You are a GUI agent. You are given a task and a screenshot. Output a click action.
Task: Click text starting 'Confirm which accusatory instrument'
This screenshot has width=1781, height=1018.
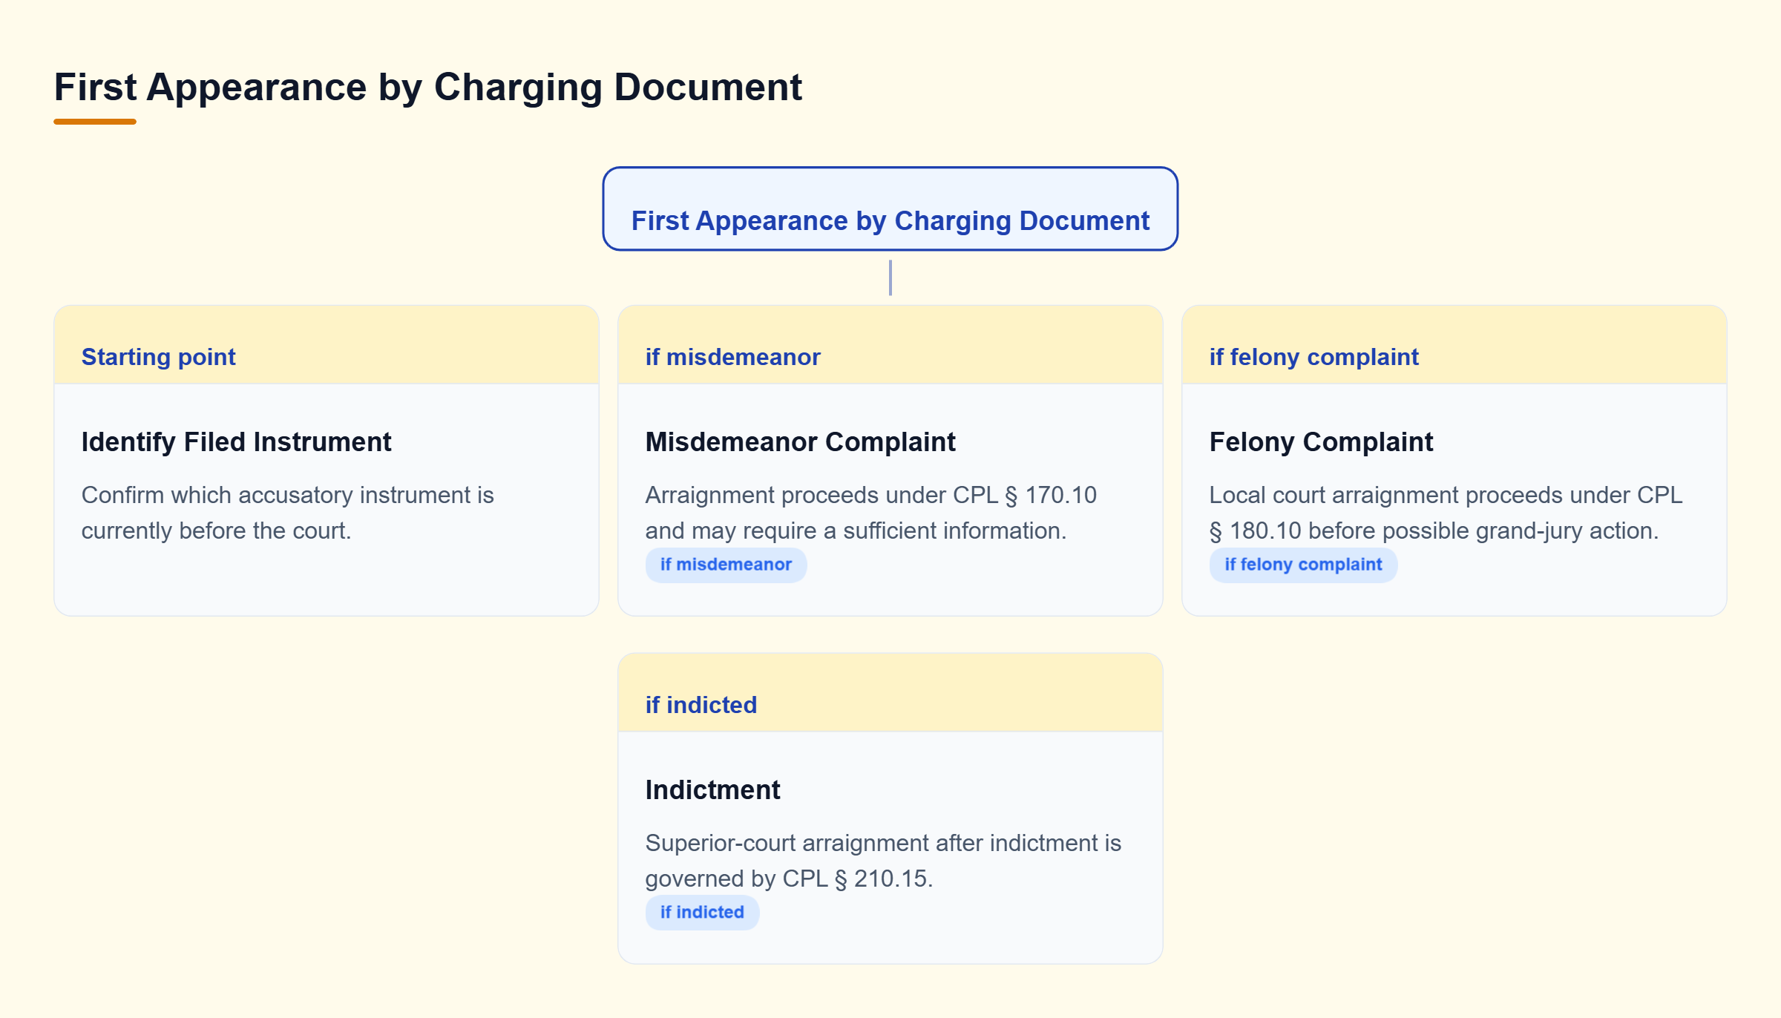tap(287, 513)
